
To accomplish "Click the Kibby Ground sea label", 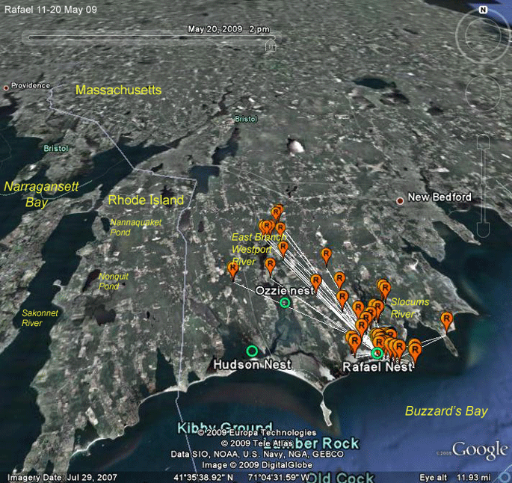I will pos(225,428).
